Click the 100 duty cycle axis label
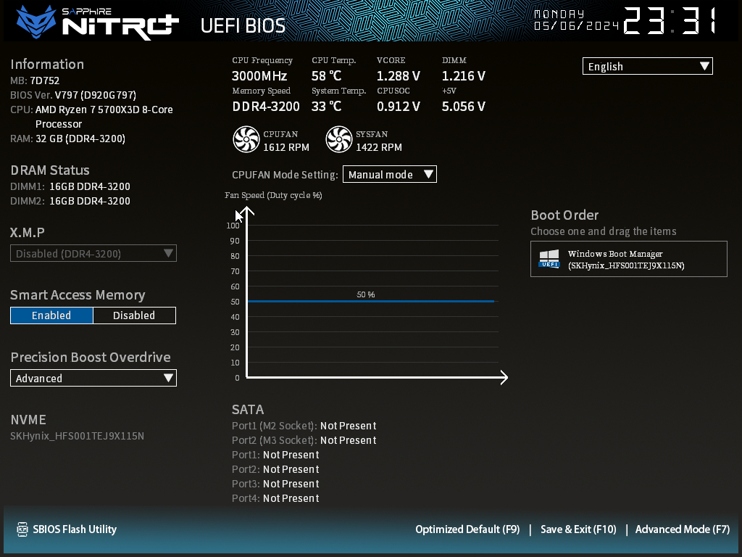742x557 pixels. pyautogui.click(x=233, y=226)
